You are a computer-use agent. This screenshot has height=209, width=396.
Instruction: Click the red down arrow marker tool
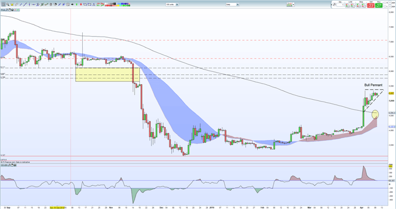coord(81,4)
